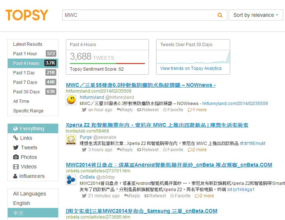
Task: Select English language option
Action: [x=33, y=203]
